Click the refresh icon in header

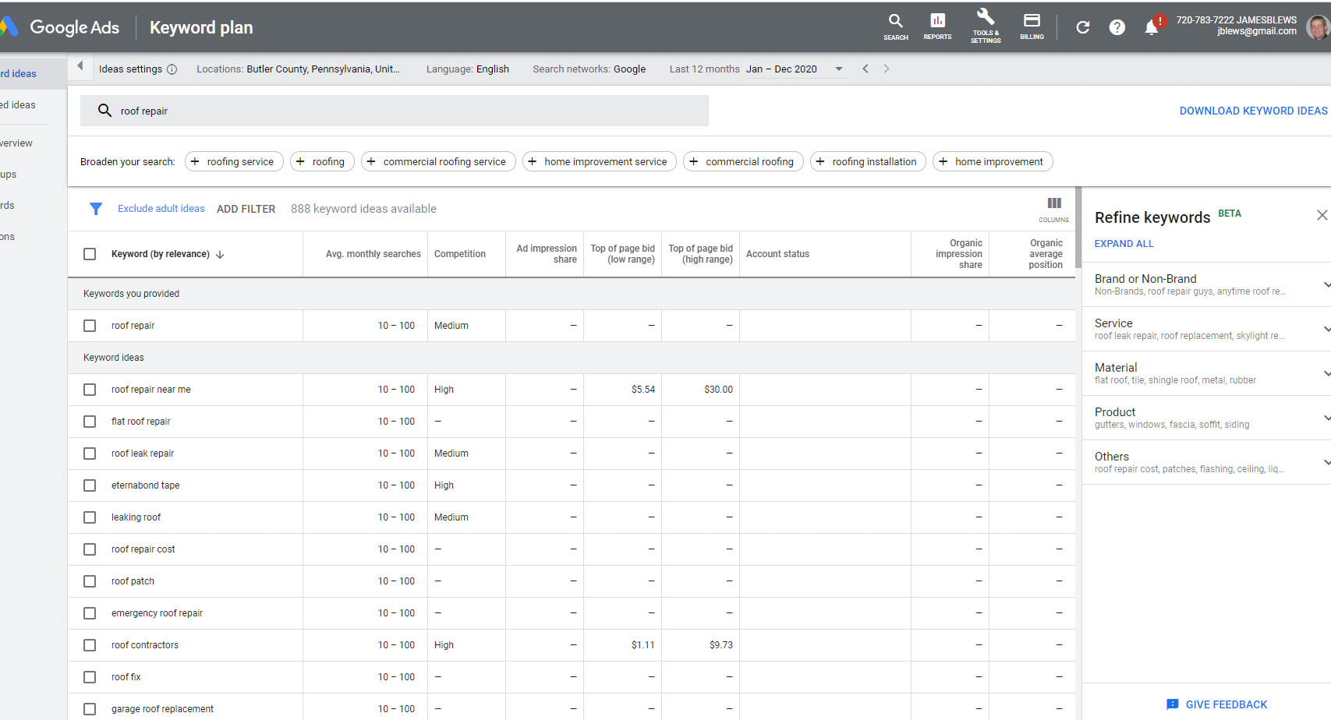click(1082, 27)
